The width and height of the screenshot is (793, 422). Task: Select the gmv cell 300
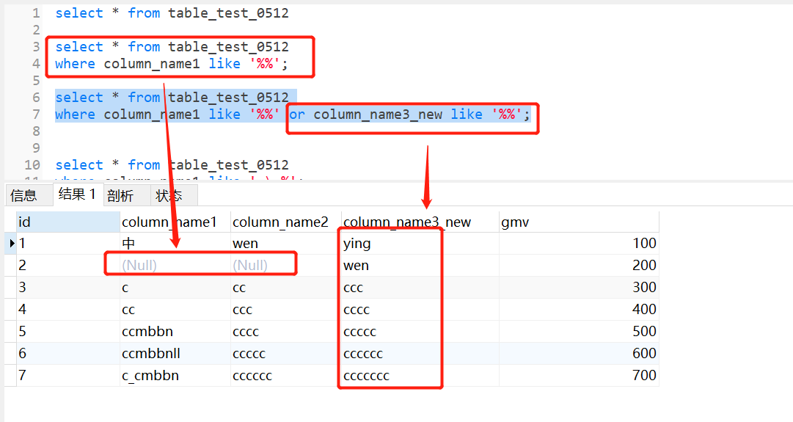coord(579,288)
